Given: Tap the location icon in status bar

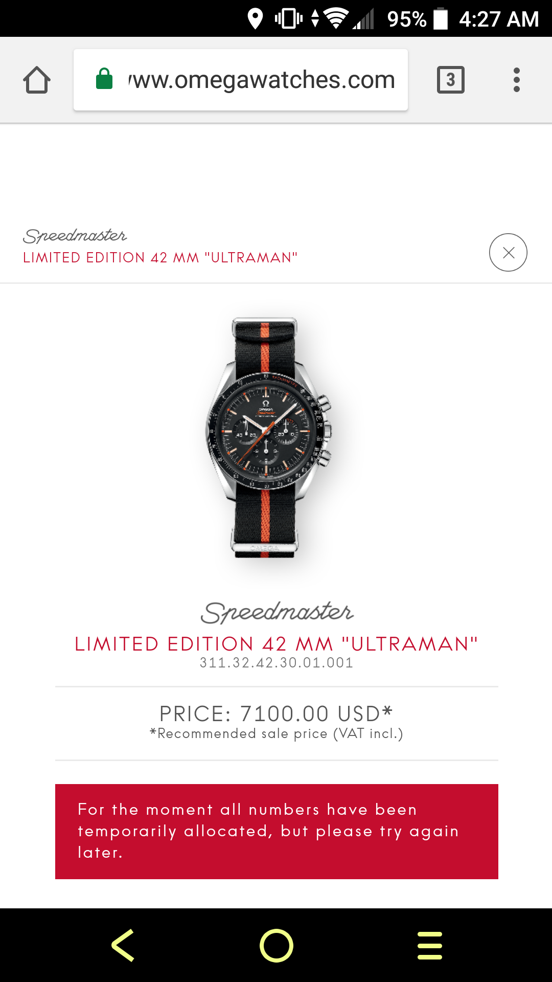Looking at the screenshot, I should 255,19.
